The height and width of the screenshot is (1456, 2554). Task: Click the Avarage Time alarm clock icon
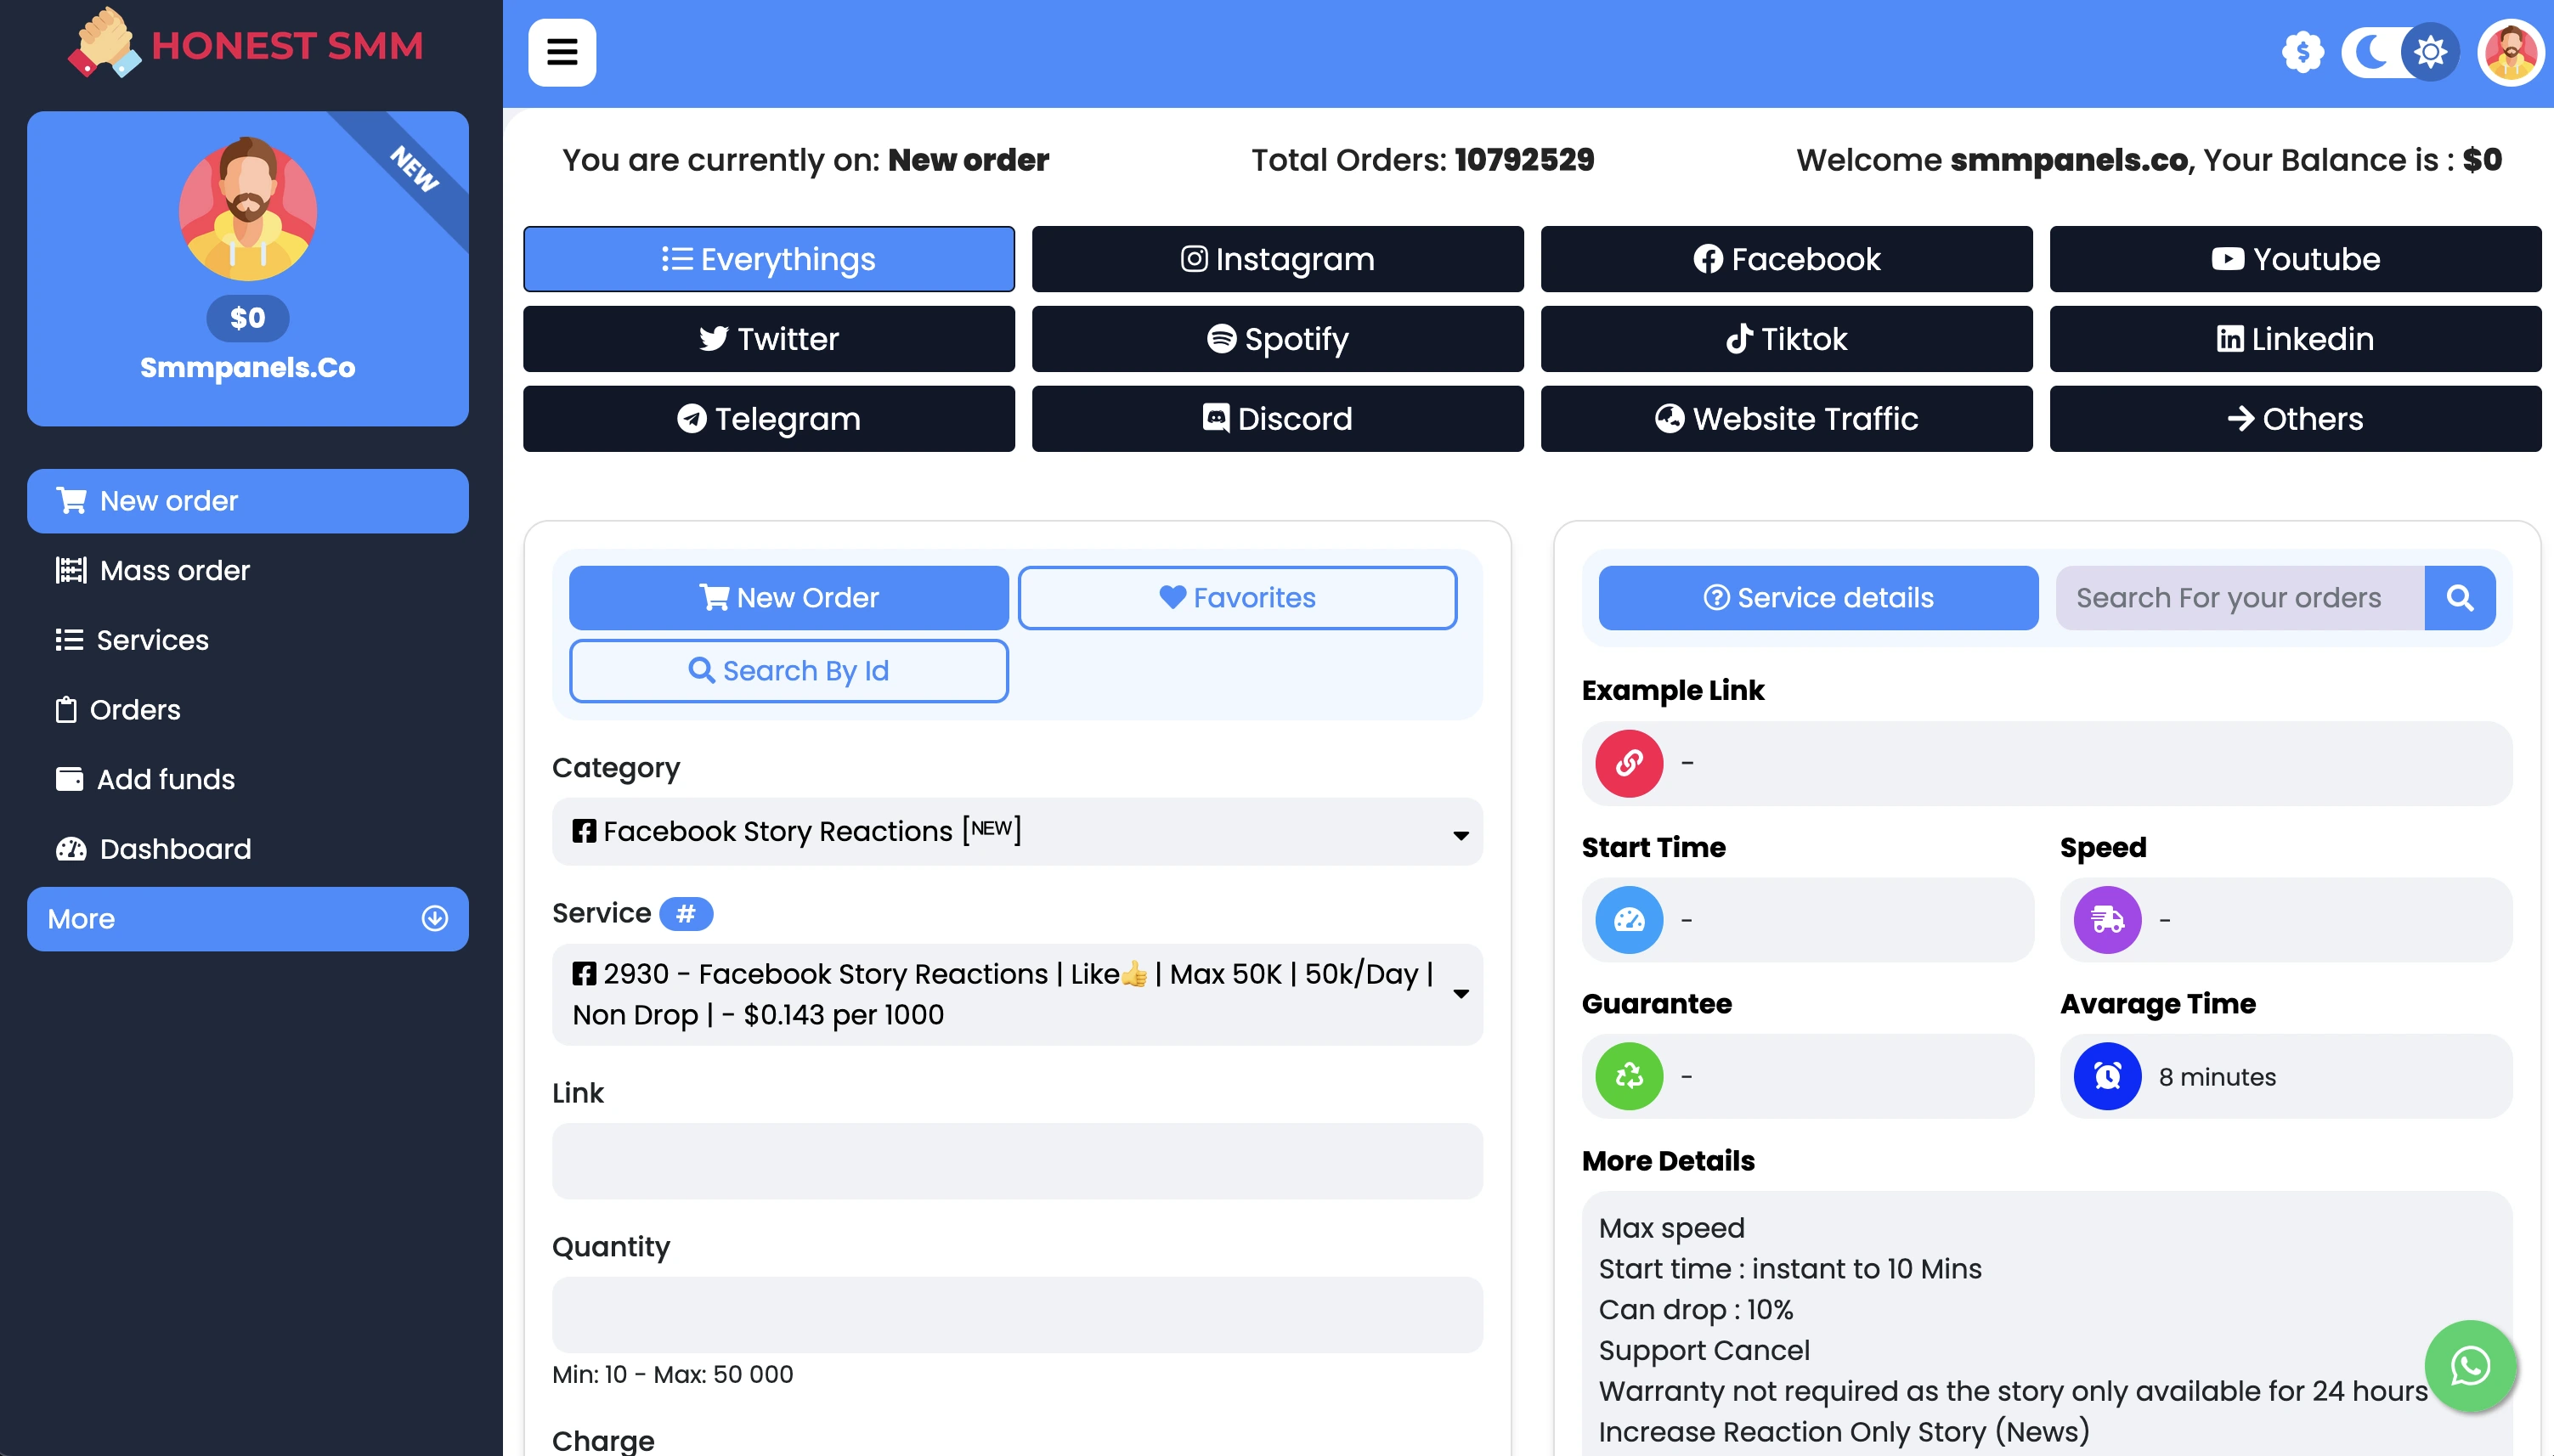[x=2107, y=1076]
